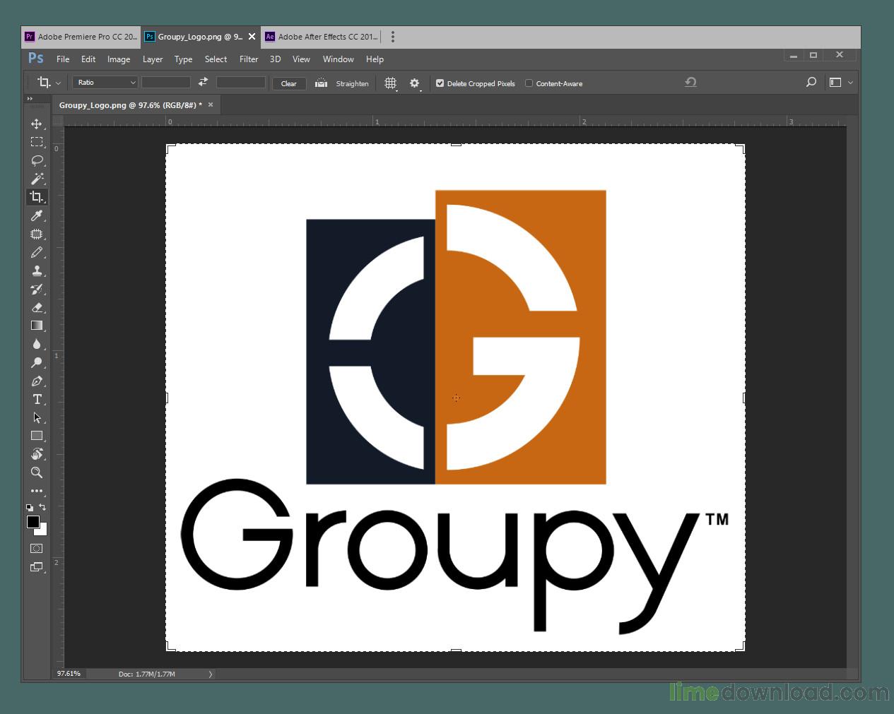
Task: Swap the crop width and height values
Action: click(x=203, y=83)
